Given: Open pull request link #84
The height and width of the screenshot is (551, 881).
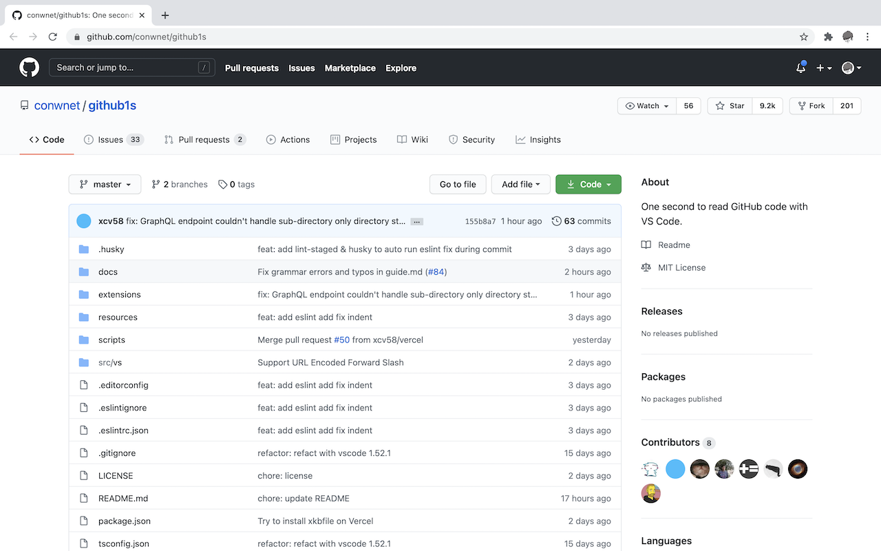Looking at the screenshot, I should (x=436, y=271).
